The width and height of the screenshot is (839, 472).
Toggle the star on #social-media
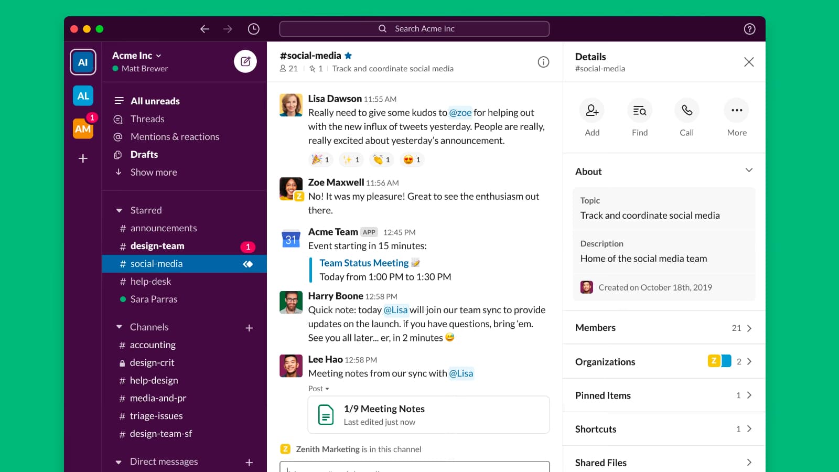tap(348, 56)
